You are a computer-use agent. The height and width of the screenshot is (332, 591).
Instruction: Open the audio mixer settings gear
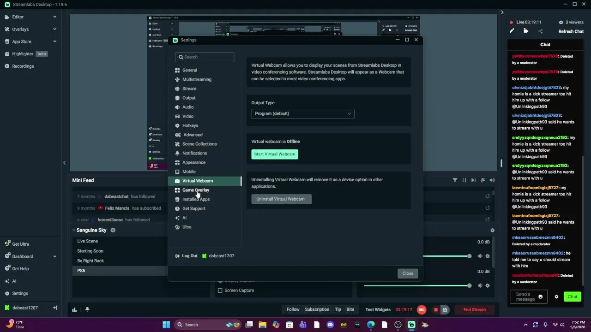point(492,230)
